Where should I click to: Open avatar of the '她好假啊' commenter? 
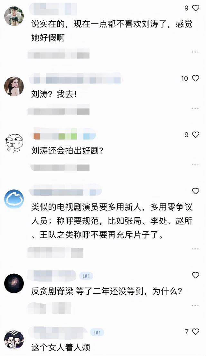[14, 16]
